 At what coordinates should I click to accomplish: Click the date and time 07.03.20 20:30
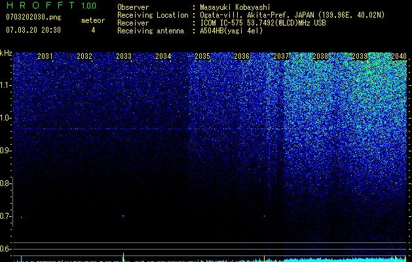(x=33, y=30)
